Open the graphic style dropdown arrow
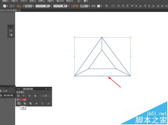The width and height of the screenshot is (168, 125). pyautogui.click(x=101, y=6)
